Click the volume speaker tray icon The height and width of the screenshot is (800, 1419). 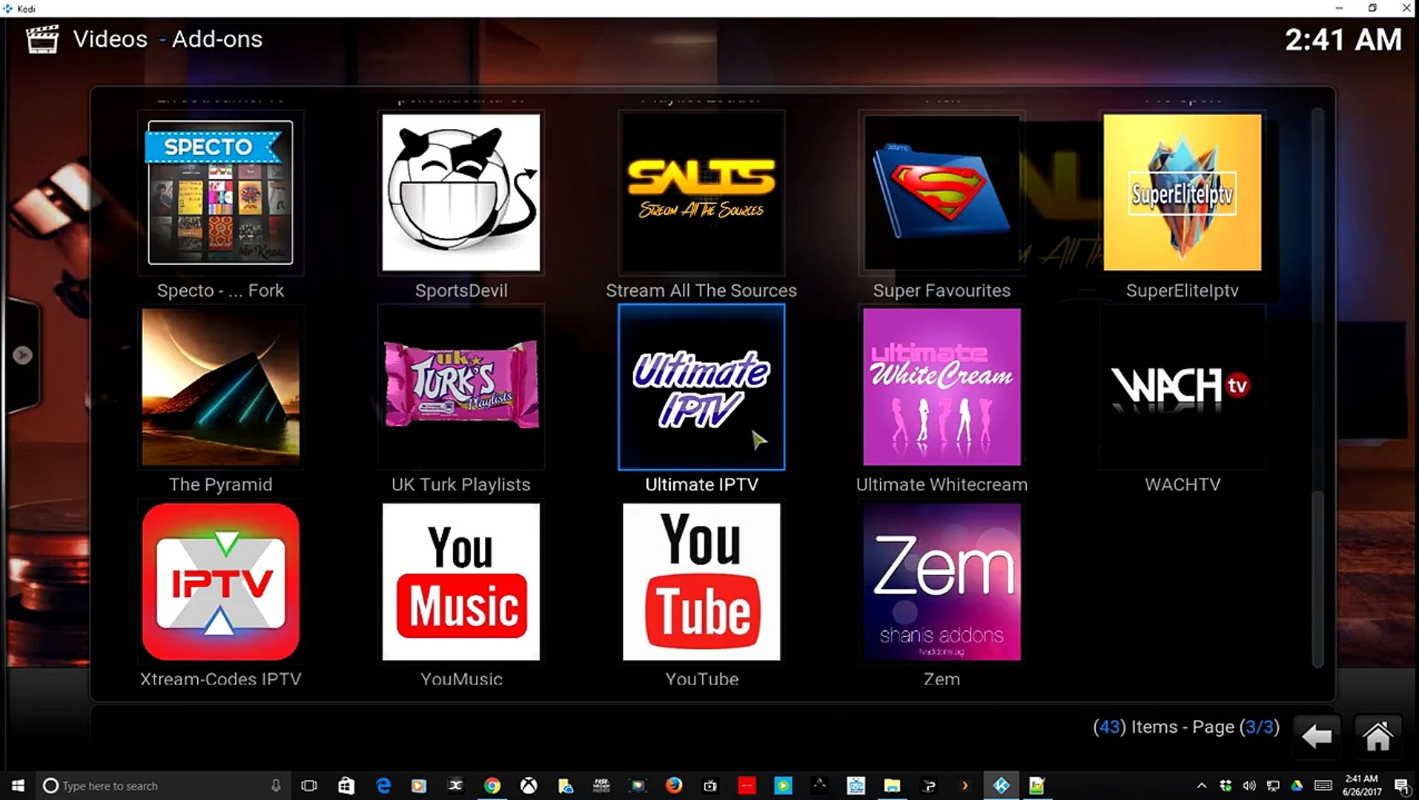tap(1249, 786)
